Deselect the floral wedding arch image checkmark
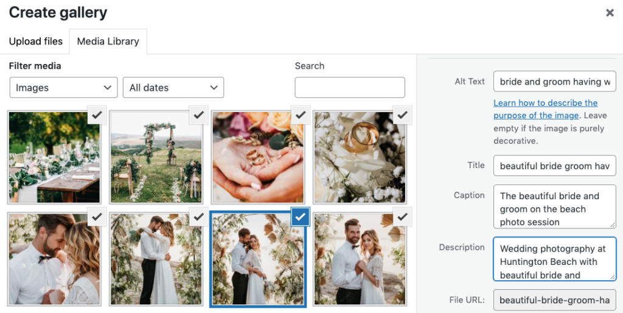 [x=198, y=114]
